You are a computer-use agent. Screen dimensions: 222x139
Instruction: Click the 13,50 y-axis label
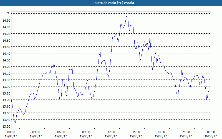point(6,113)
